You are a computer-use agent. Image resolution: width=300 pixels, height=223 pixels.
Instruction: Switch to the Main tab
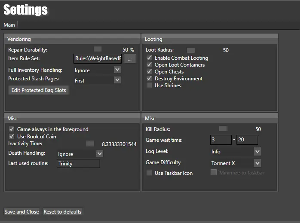point(9,25)
